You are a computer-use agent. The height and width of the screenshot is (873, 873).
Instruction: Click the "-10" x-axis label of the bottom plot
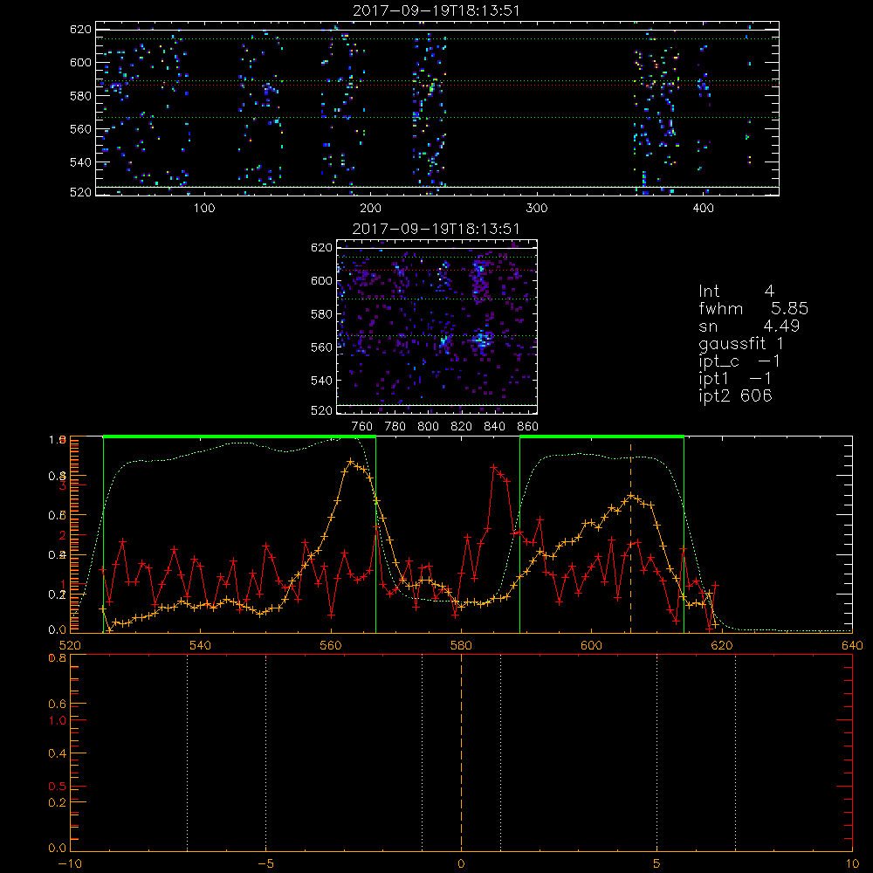click(x=70, y=864)
